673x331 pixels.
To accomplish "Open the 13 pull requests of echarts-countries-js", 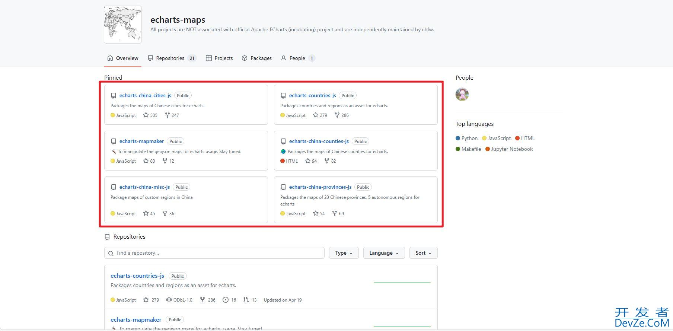I will 250,300.
